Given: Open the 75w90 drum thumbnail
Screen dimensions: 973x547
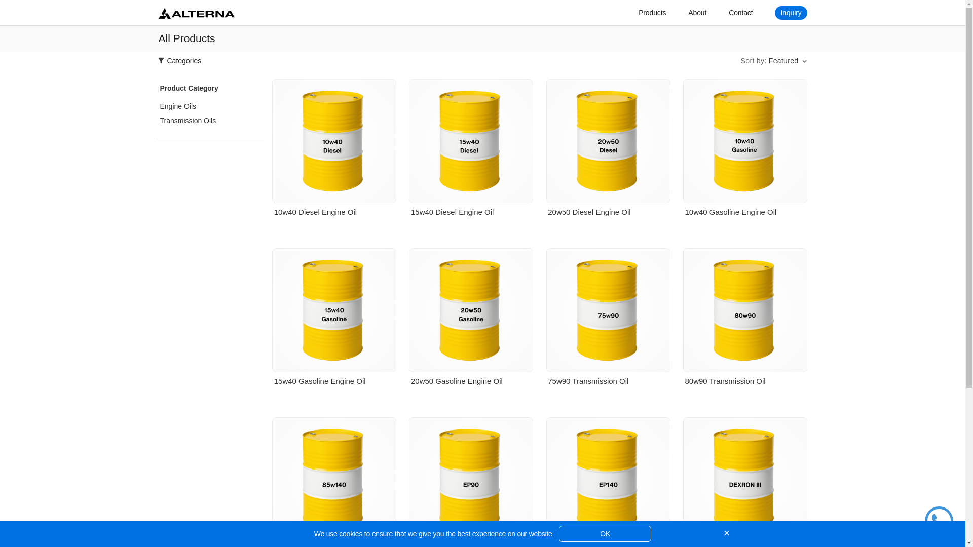Looking at the screenshot, I should (608, 310).
